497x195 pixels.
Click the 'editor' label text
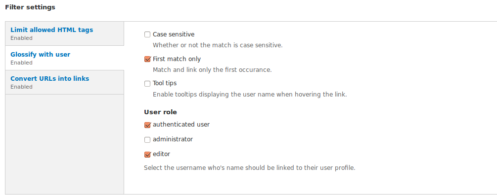point(161,154)
